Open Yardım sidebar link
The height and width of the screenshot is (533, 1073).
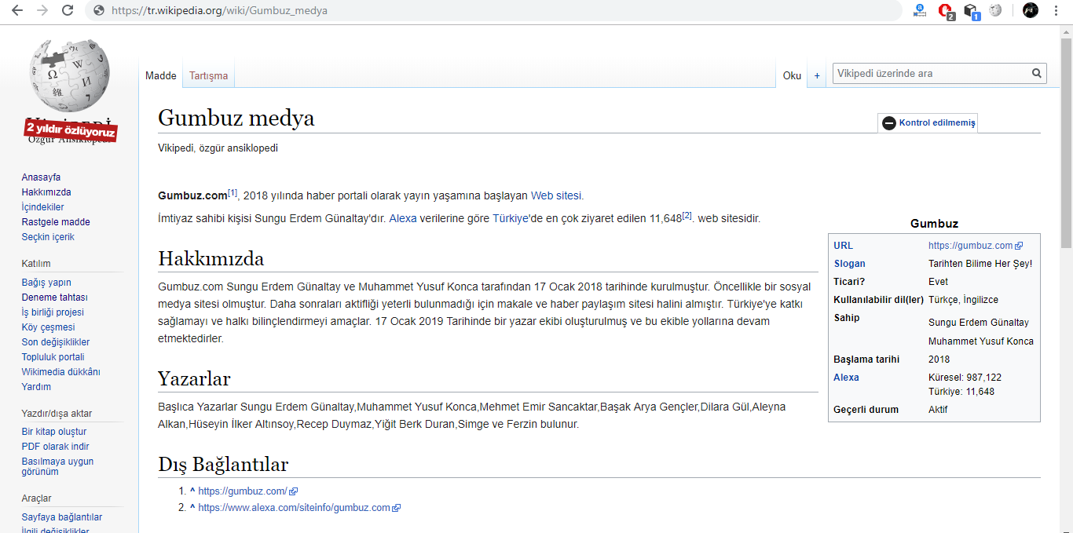[x=36, y=387]
